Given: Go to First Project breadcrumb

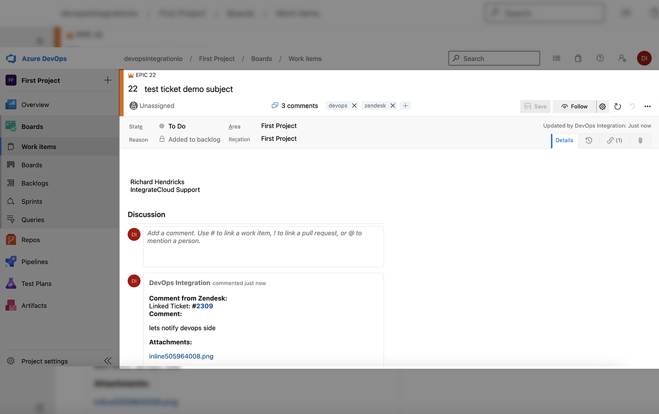Looking at the screenshot, I should tap(217, 58).
